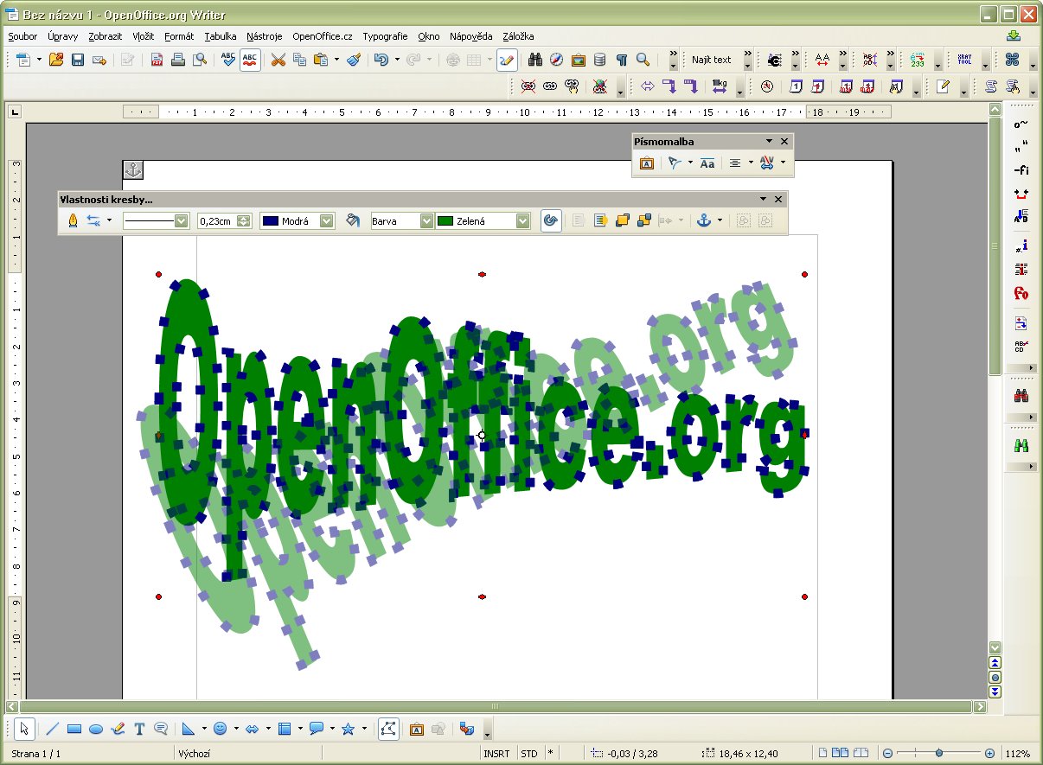Pick the Line drawing tool
Screen dimensions: 1043x765
[52, 729]
